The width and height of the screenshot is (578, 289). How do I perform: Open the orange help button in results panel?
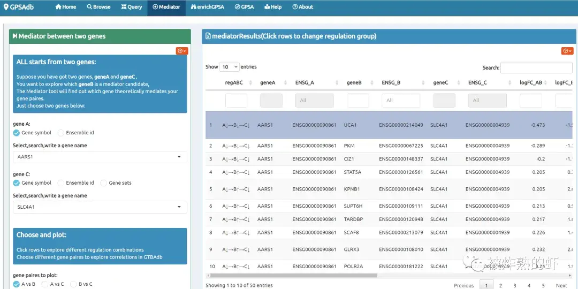(x=567, y=51)
